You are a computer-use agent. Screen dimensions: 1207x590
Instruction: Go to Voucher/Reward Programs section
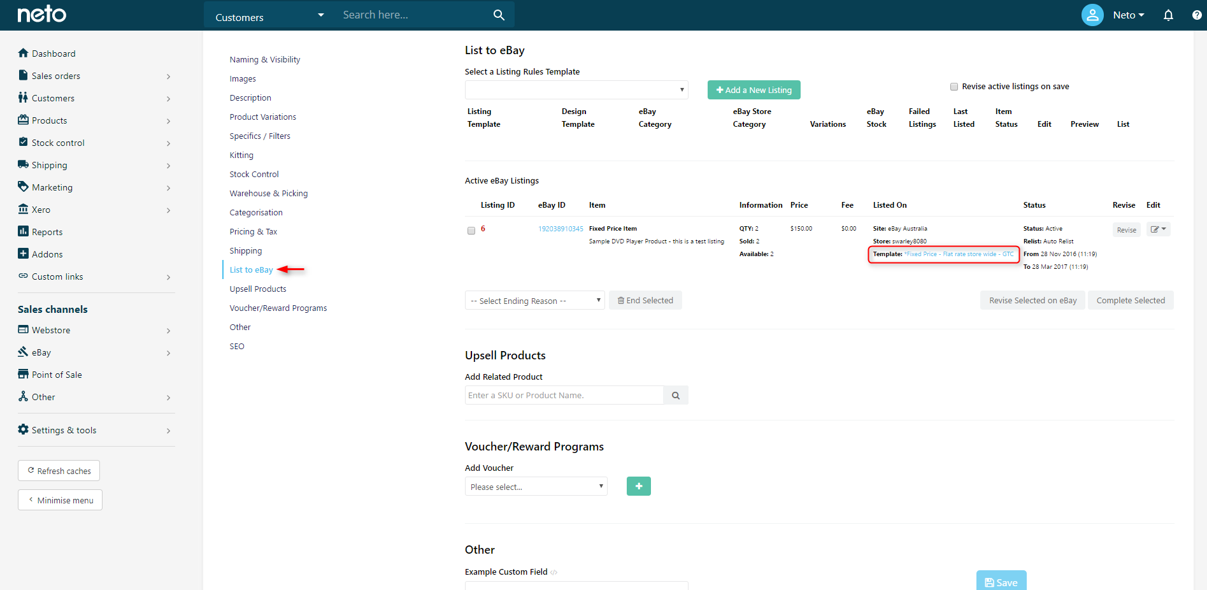[x=278, y=308]
